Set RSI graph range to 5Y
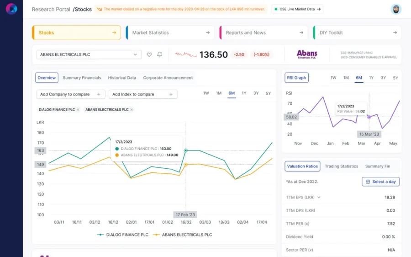 coord(395,78)
